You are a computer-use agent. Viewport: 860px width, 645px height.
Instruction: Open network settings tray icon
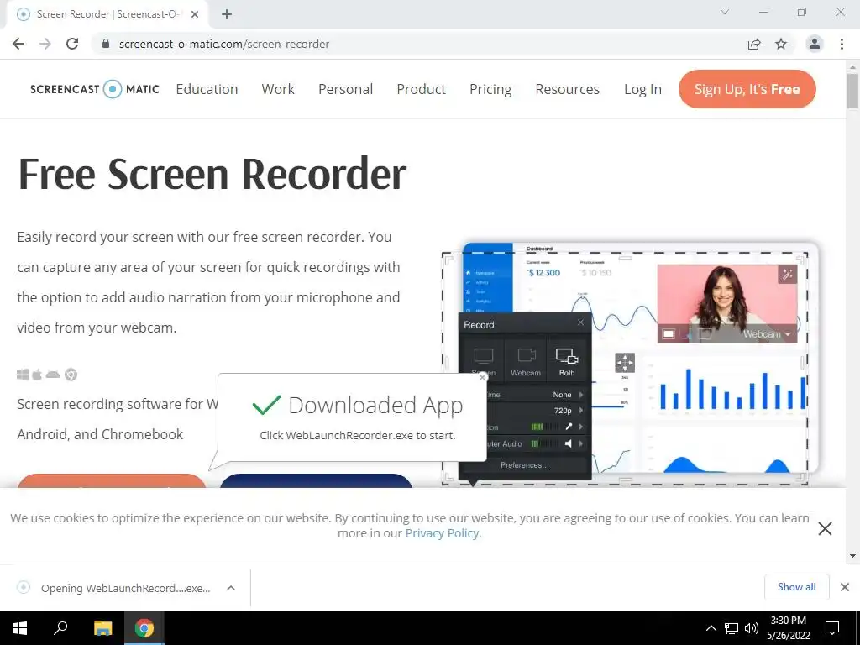click(732, 628)
